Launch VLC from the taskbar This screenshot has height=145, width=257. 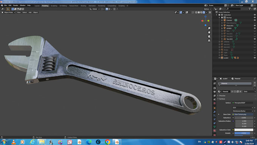tap(14, 142)
